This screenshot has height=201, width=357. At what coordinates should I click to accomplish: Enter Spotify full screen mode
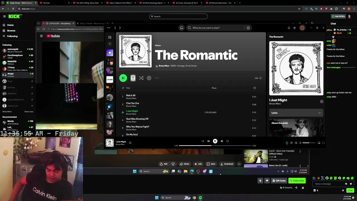(x=323, y=143)
